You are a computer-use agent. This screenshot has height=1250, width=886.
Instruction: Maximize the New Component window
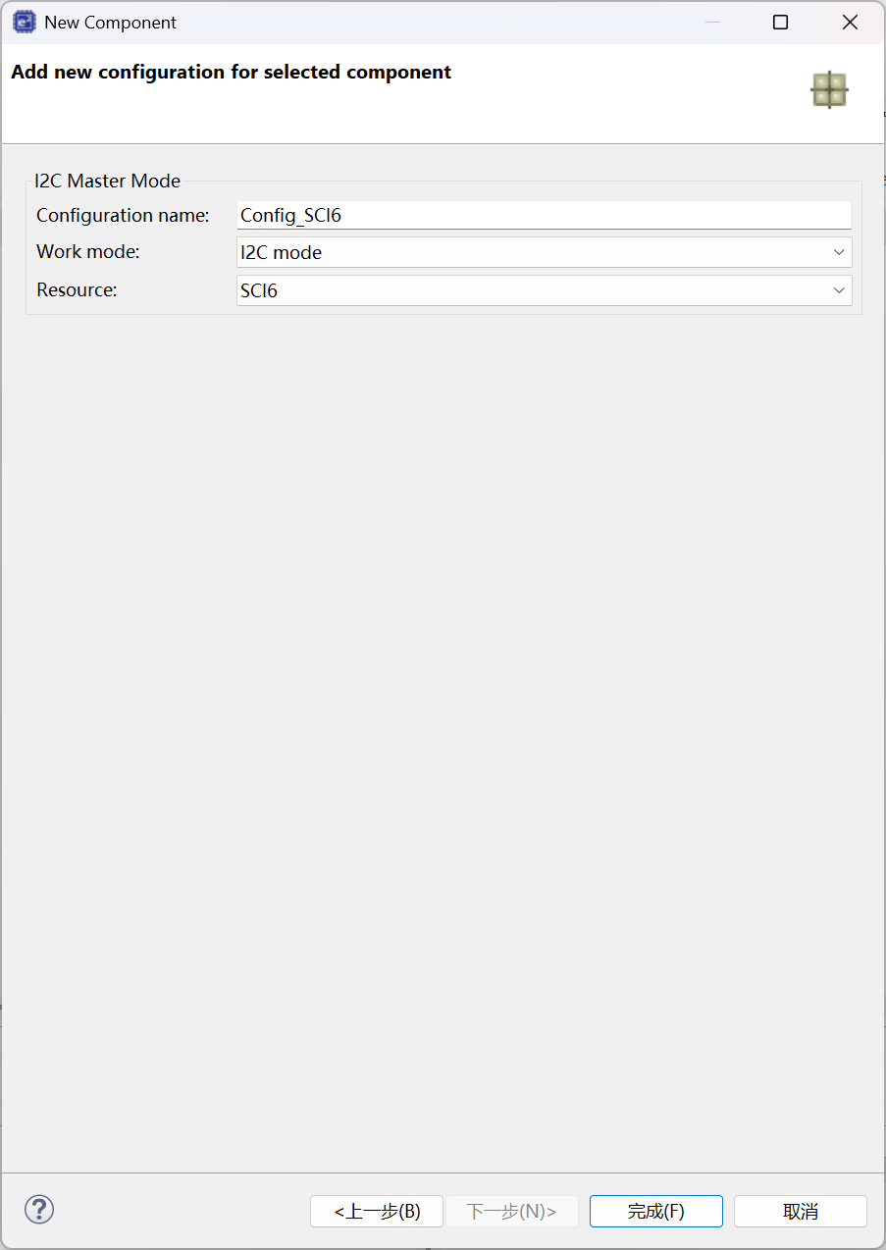(x=781, y=22)
